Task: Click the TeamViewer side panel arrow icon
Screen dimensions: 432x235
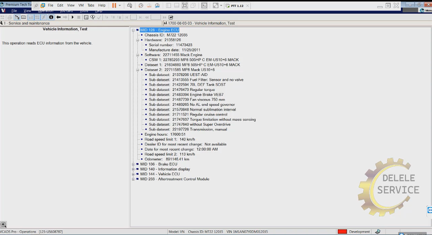Action: tap(429, 210)
